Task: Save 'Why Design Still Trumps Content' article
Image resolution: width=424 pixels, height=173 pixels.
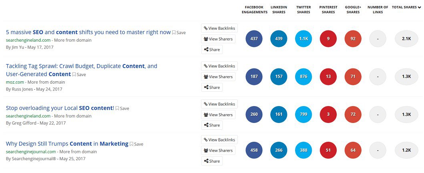Action: coord(132,144)
